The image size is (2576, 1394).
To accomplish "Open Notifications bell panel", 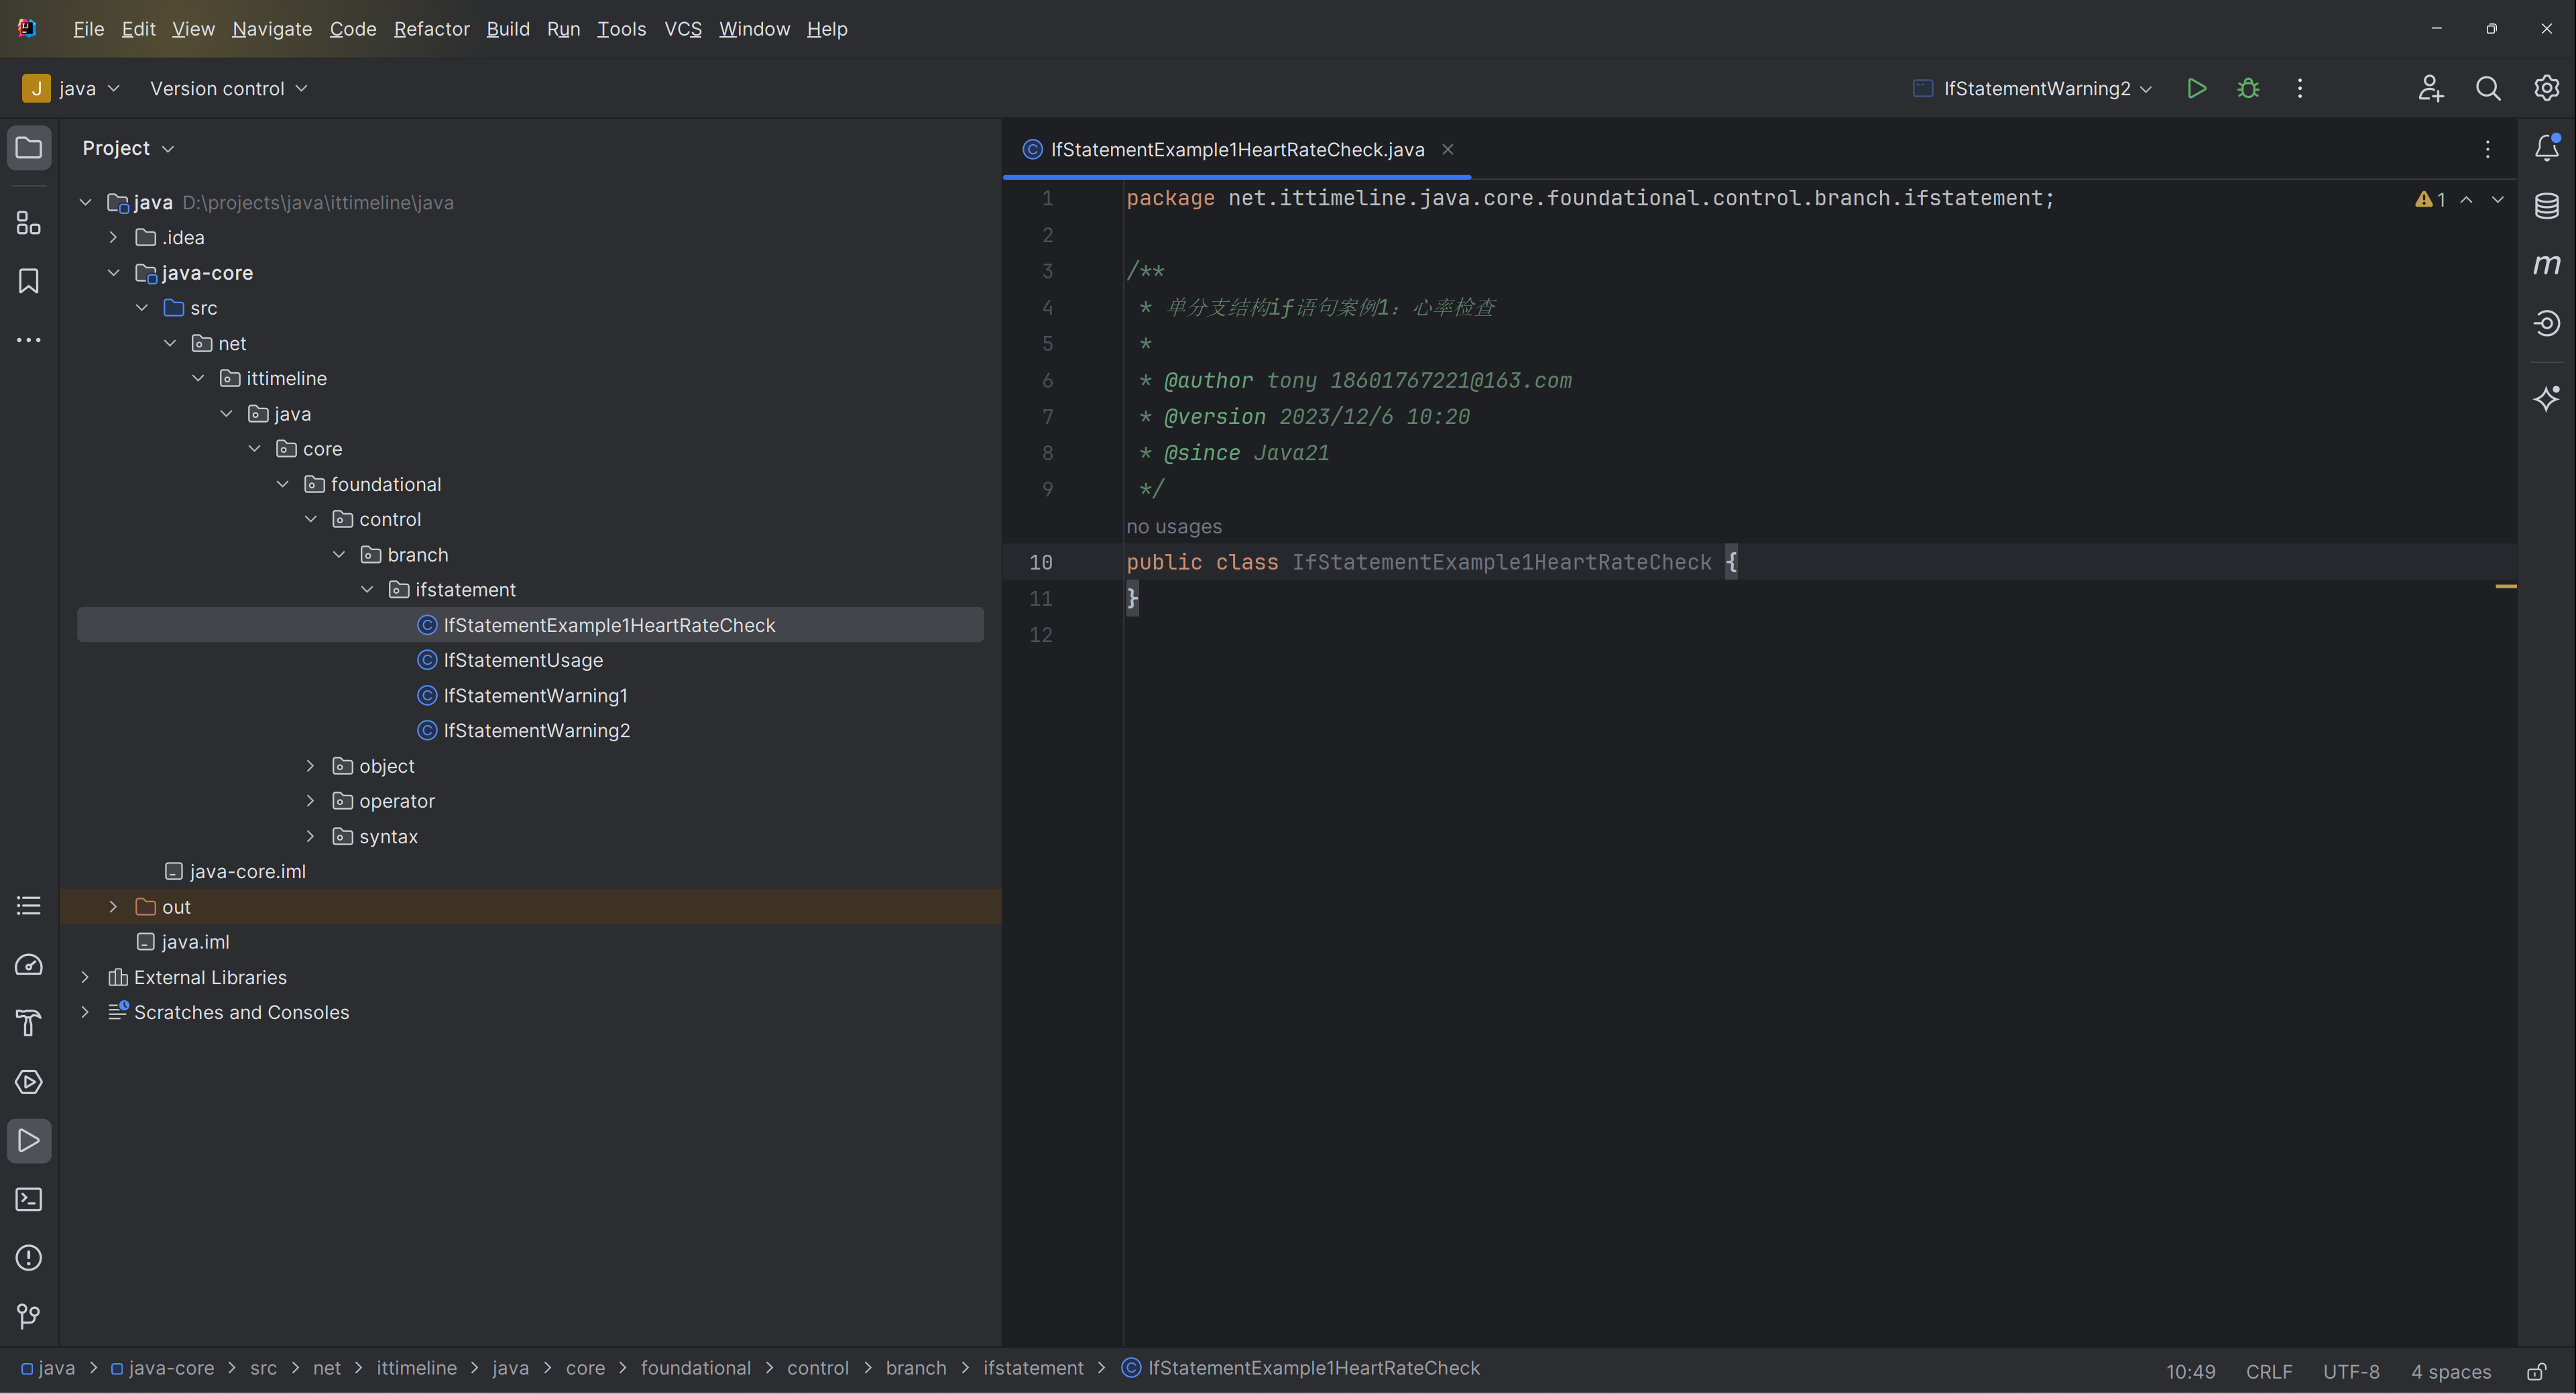I will point(2547,148).
